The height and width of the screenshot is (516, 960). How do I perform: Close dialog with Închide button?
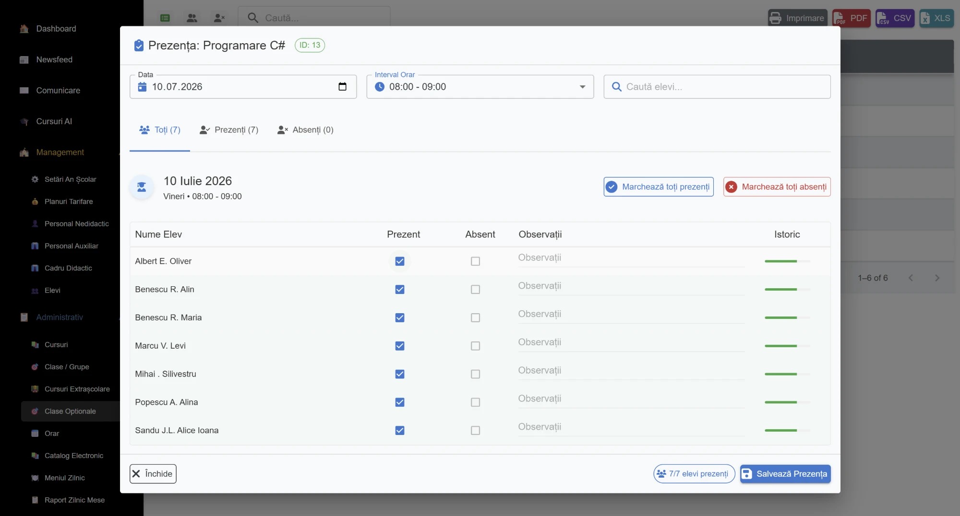(x=153, y=474)
